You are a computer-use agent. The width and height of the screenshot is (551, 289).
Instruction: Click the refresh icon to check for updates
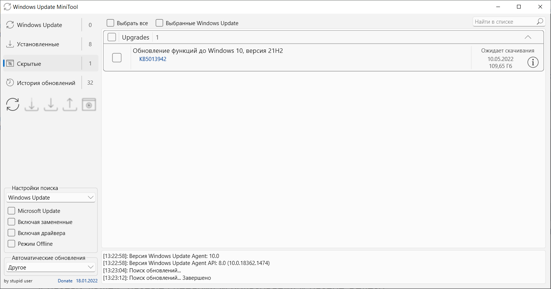click(13, 105)
